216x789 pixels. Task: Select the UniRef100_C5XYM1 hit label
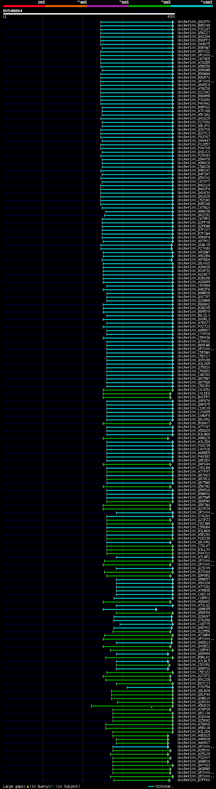coord(194,665)
